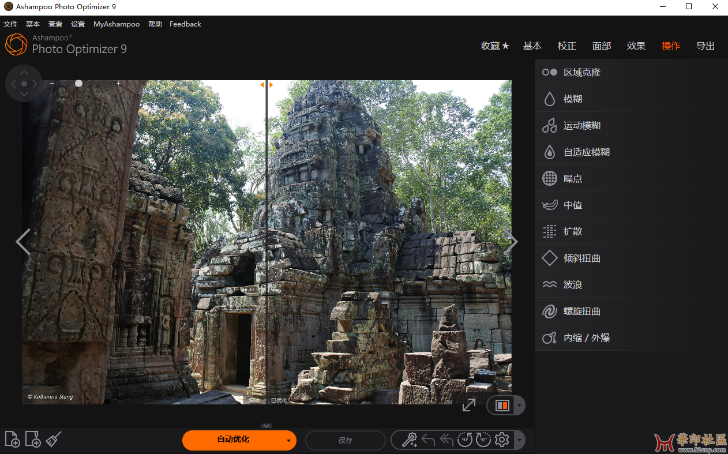Viewport: 728px width, 454px height.
Task: Expand the hidden panel below the image
Action: click(266, 426)
